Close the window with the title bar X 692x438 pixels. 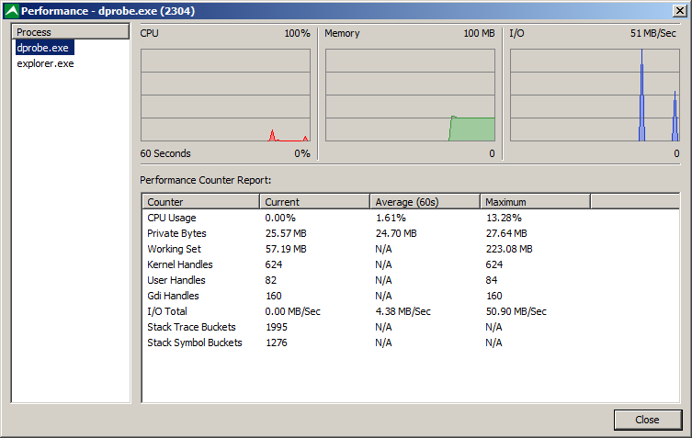click(x=679, y=11)
